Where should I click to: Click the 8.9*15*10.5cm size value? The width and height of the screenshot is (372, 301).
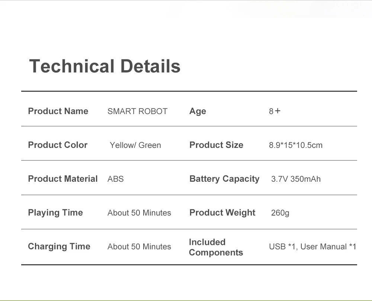coord(296,145)
